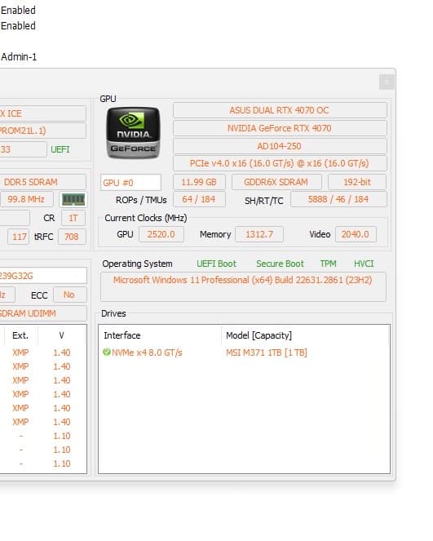Click the GDDR6X SDRAM memory type field
The image size is (433, 541).
click(276, 182)
